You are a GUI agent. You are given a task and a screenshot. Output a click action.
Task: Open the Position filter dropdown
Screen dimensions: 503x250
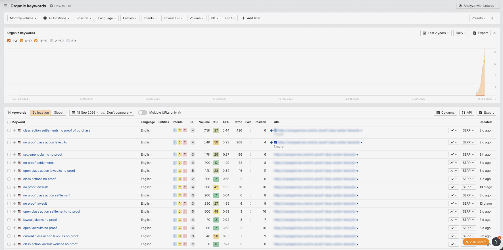pyautogui.click(x=84, y=18)
